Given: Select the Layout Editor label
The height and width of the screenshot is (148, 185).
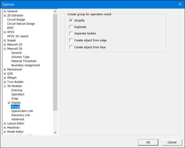Looking at the screenshot, I should click(x=16, y=123).
